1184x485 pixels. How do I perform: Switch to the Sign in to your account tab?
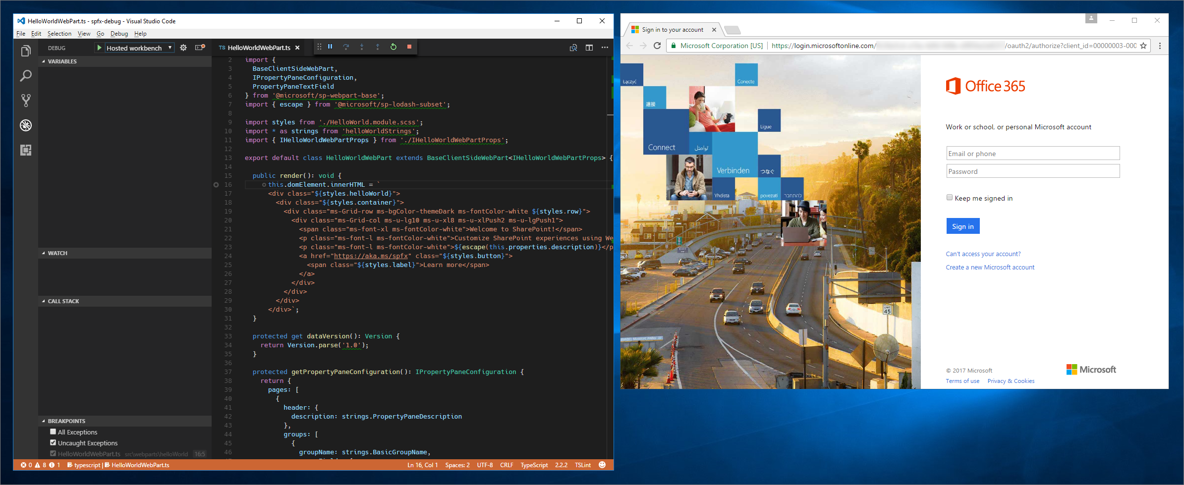coord(672,29)
